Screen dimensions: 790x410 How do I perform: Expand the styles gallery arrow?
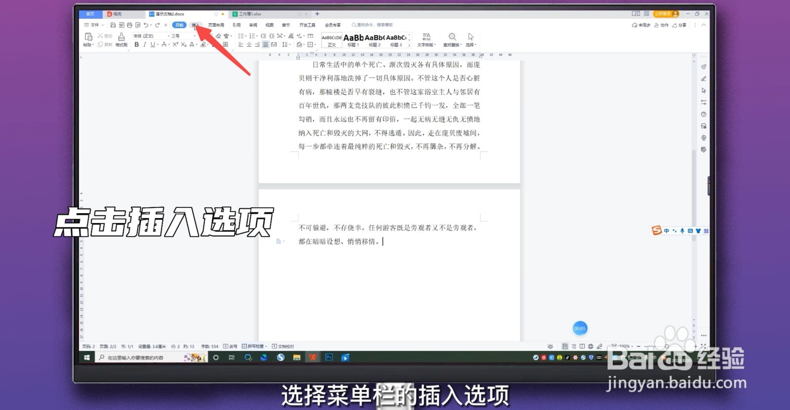(x=409, y=45)
